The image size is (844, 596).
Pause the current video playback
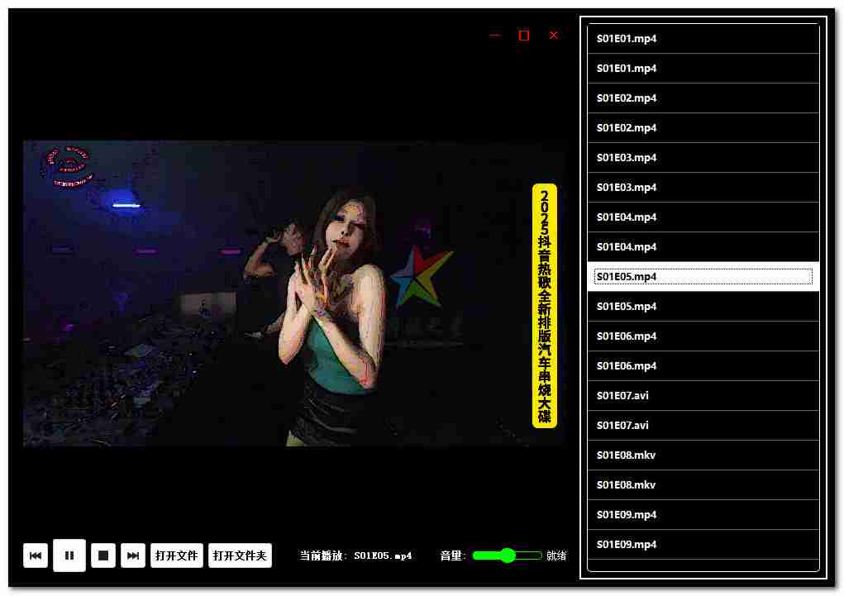69,555
